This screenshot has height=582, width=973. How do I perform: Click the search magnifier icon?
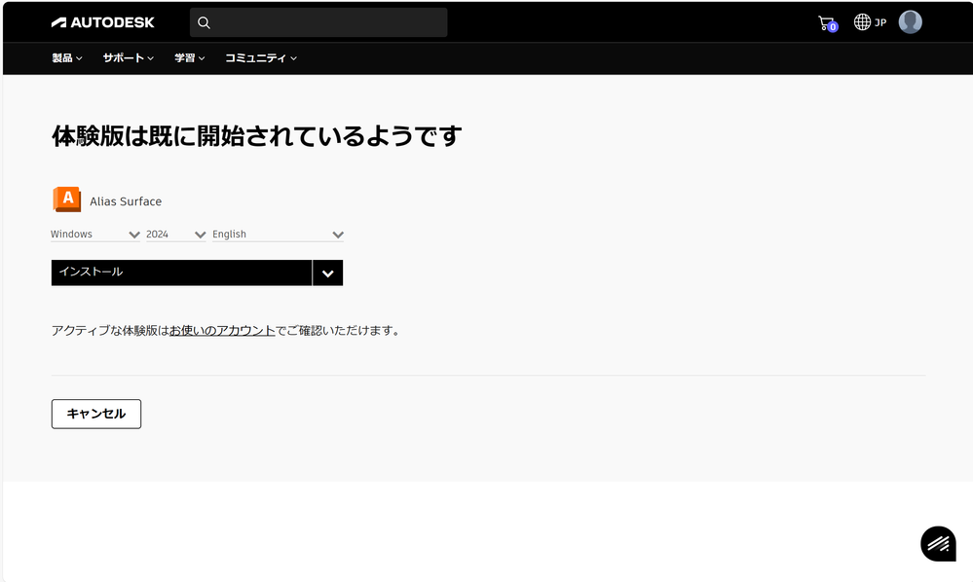pos(204,23)
